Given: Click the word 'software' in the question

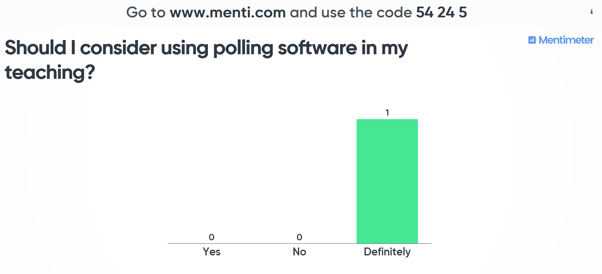Looking at the screenshot, I should tap(317, 48).
